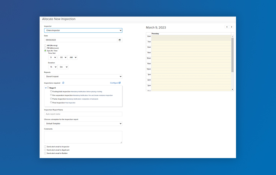Tick the Stage 0 checkbox
This screenshot has width=276, height=175.
coord(48,87)
